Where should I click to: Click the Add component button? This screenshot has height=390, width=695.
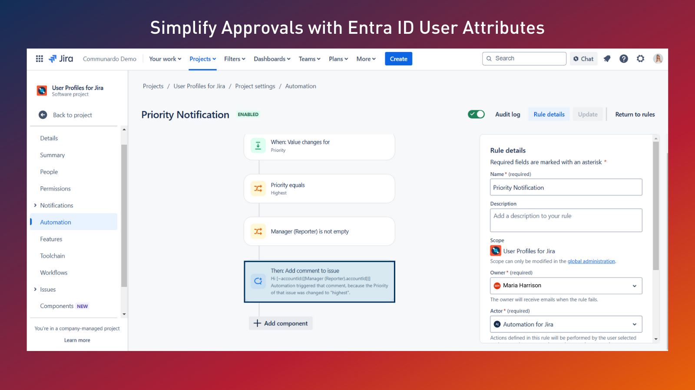click(281, 323)
